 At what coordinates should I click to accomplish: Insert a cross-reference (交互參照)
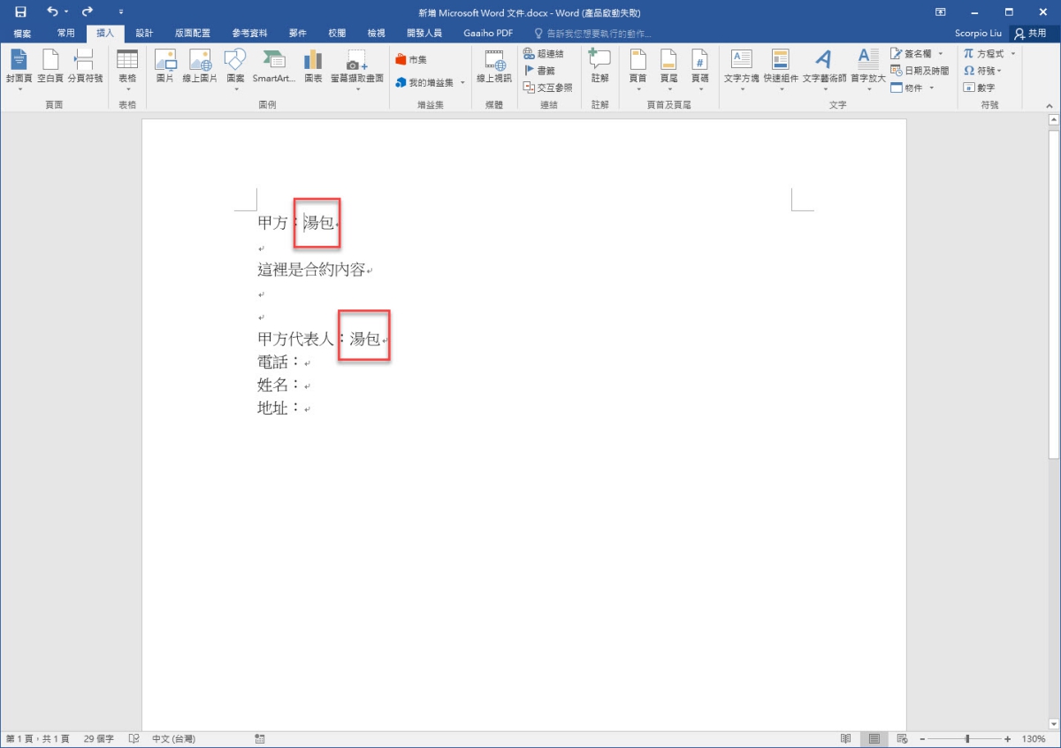548,88
